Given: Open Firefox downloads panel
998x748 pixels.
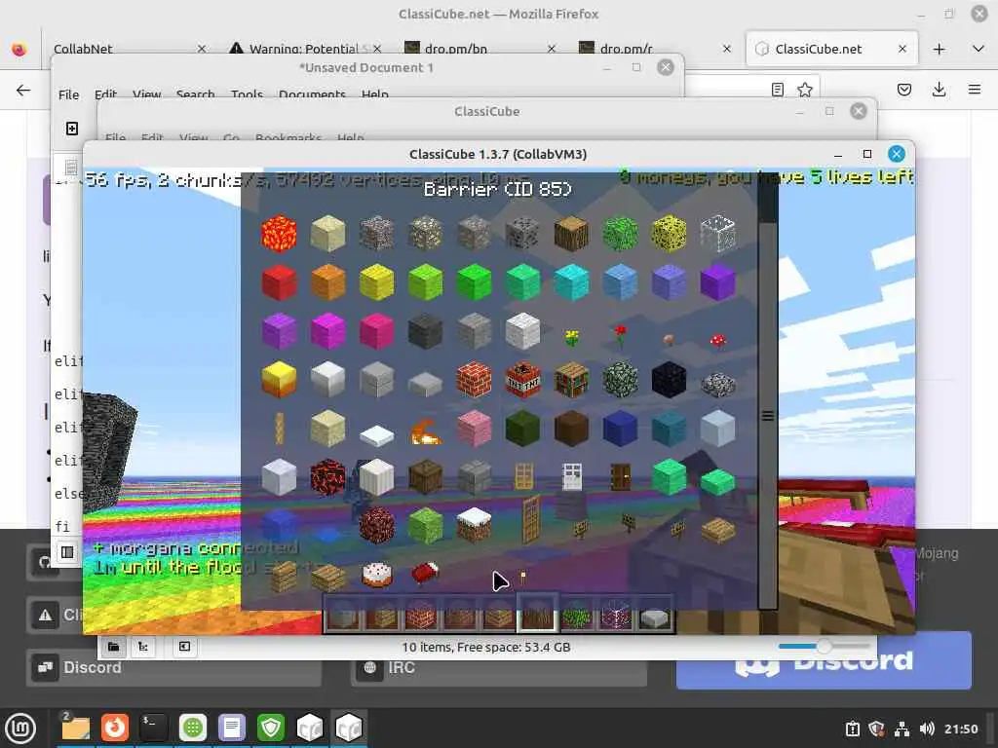Looking at the screenshot, I should tap(939, 90).
